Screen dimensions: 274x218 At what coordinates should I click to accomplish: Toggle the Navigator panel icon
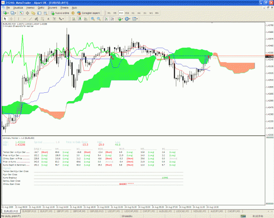[x=33, y=13]
